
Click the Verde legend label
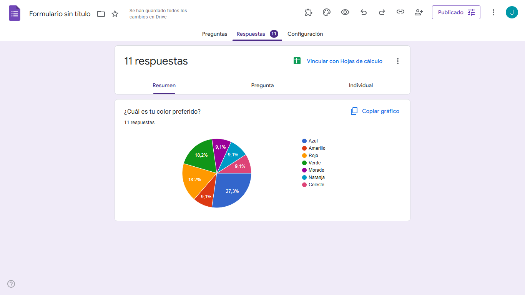[314, 163]
